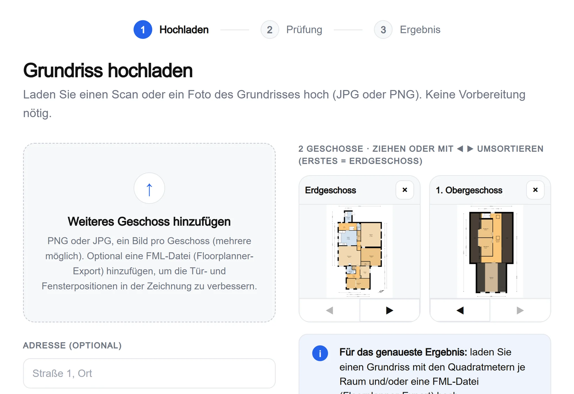Click the Für das genaueste Ergebnis text
Viewport: 574px width, 394px height.
tap(403, 352)
